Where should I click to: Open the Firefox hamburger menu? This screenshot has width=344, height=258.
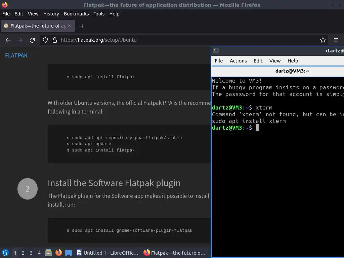(x=336, y=40)
